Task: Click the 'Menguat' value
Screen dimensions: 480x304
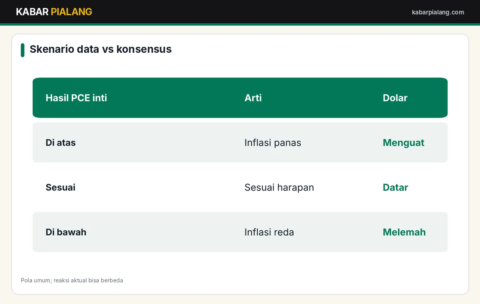Action: (404, 143)
